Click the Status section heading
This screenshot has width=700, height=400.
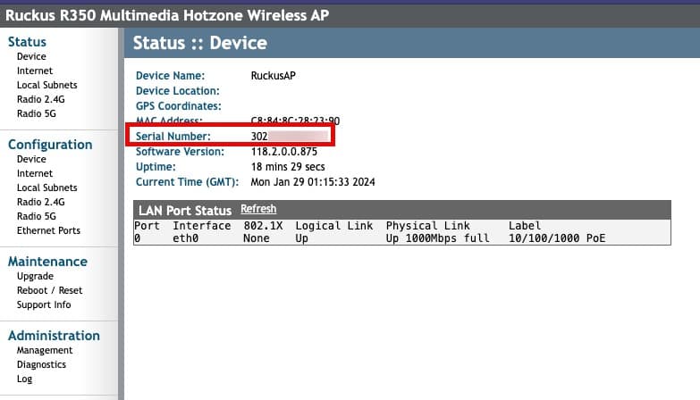pyautogui.click(x=27, y=42)
